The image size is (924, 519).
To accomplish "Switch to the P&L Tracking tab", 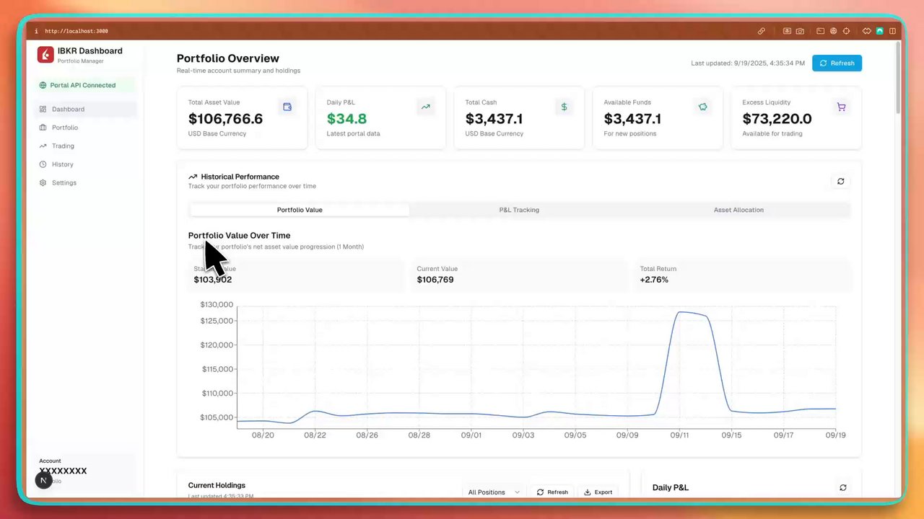I will 519,210.
